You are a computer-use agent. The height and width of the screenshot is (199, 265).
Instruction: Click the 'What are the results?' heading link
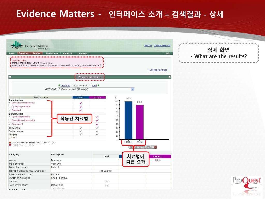[90, 77]
